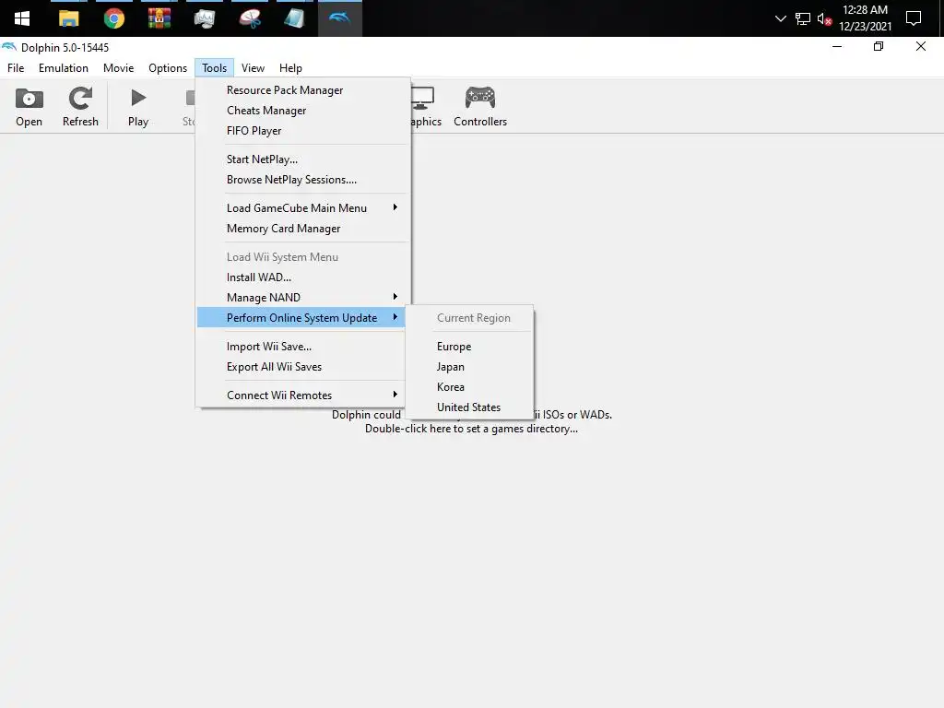Open the File menu
Screen dimensions: 944x708
(x=16, y=68)
